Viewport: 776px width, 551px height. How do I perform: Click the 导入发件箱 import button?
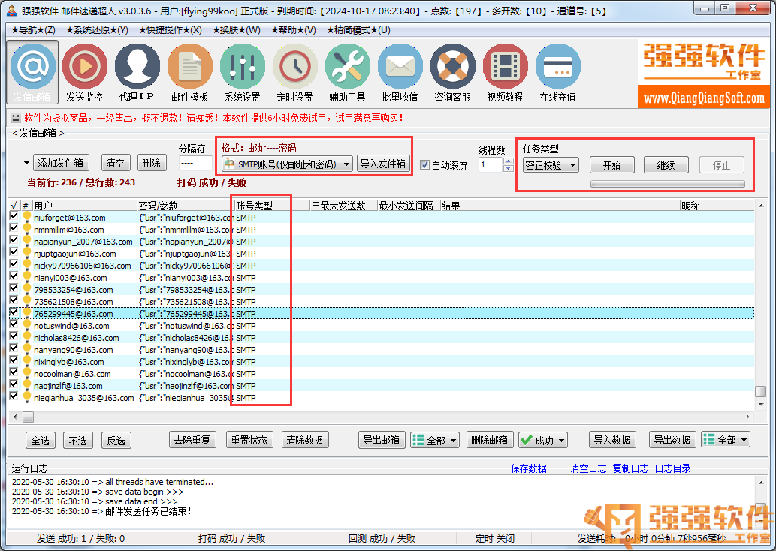point(383,164)
